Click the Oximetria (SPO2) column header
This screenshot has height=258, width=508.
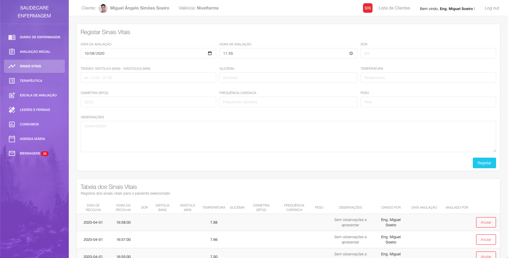pyautogui.click(x=261, y=208)
